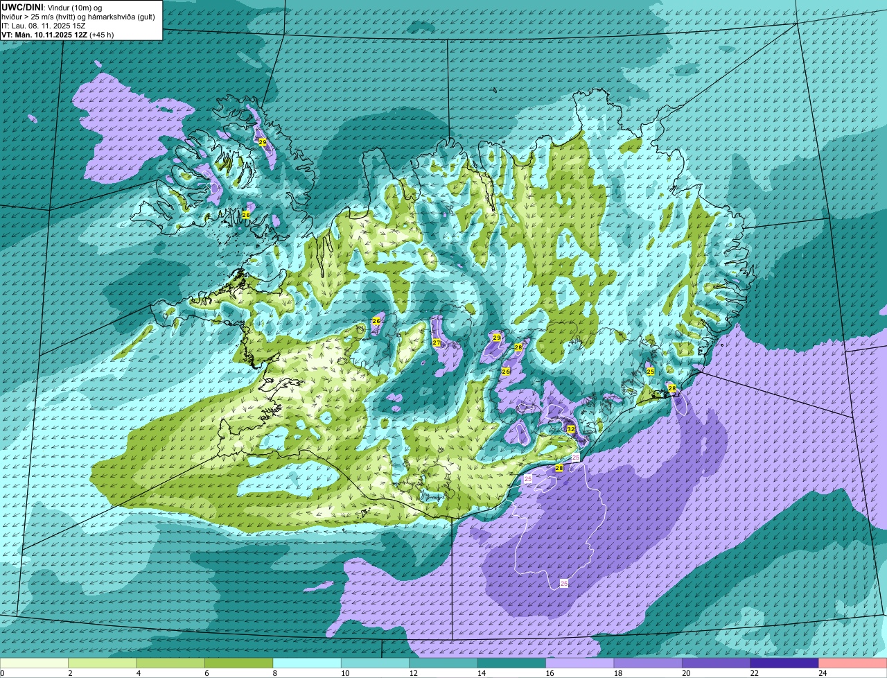Click the 'IT: Lau. 08. 11. 2025 15Z' line
The height and width of the screenshot is (678, 887).
[44, 25]
